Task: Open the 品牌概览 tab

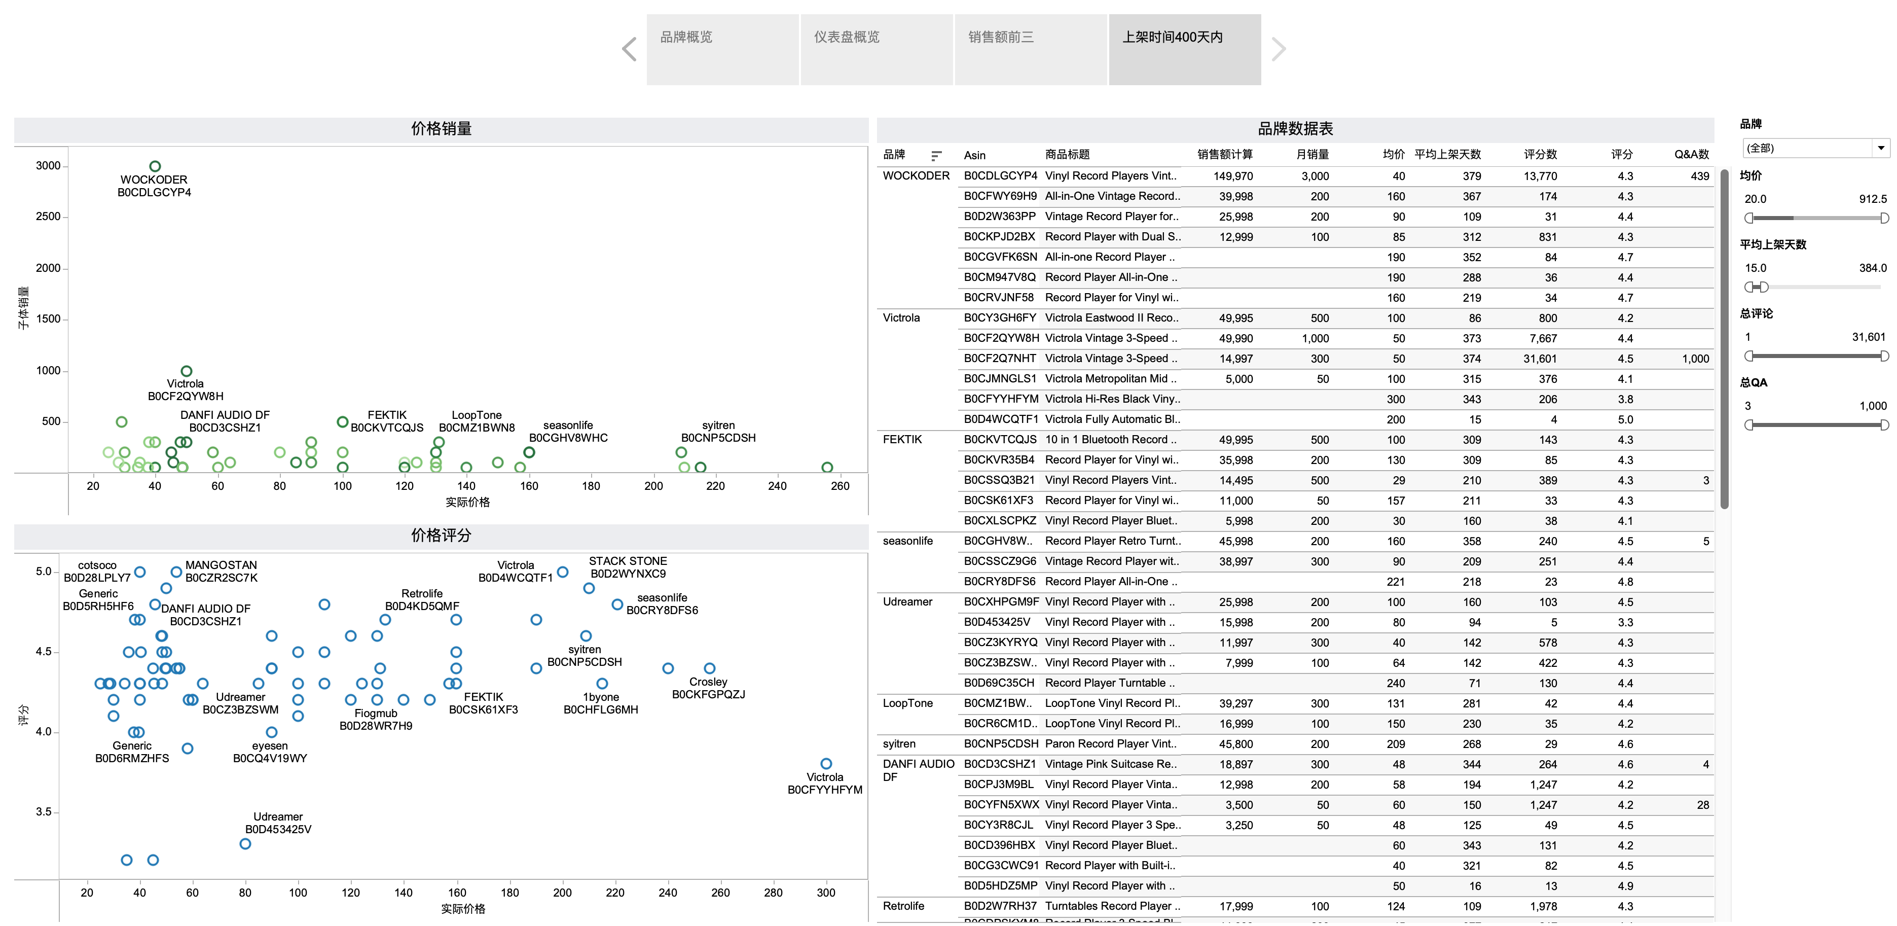Action: pyautogui.click(x=722, y=49)
